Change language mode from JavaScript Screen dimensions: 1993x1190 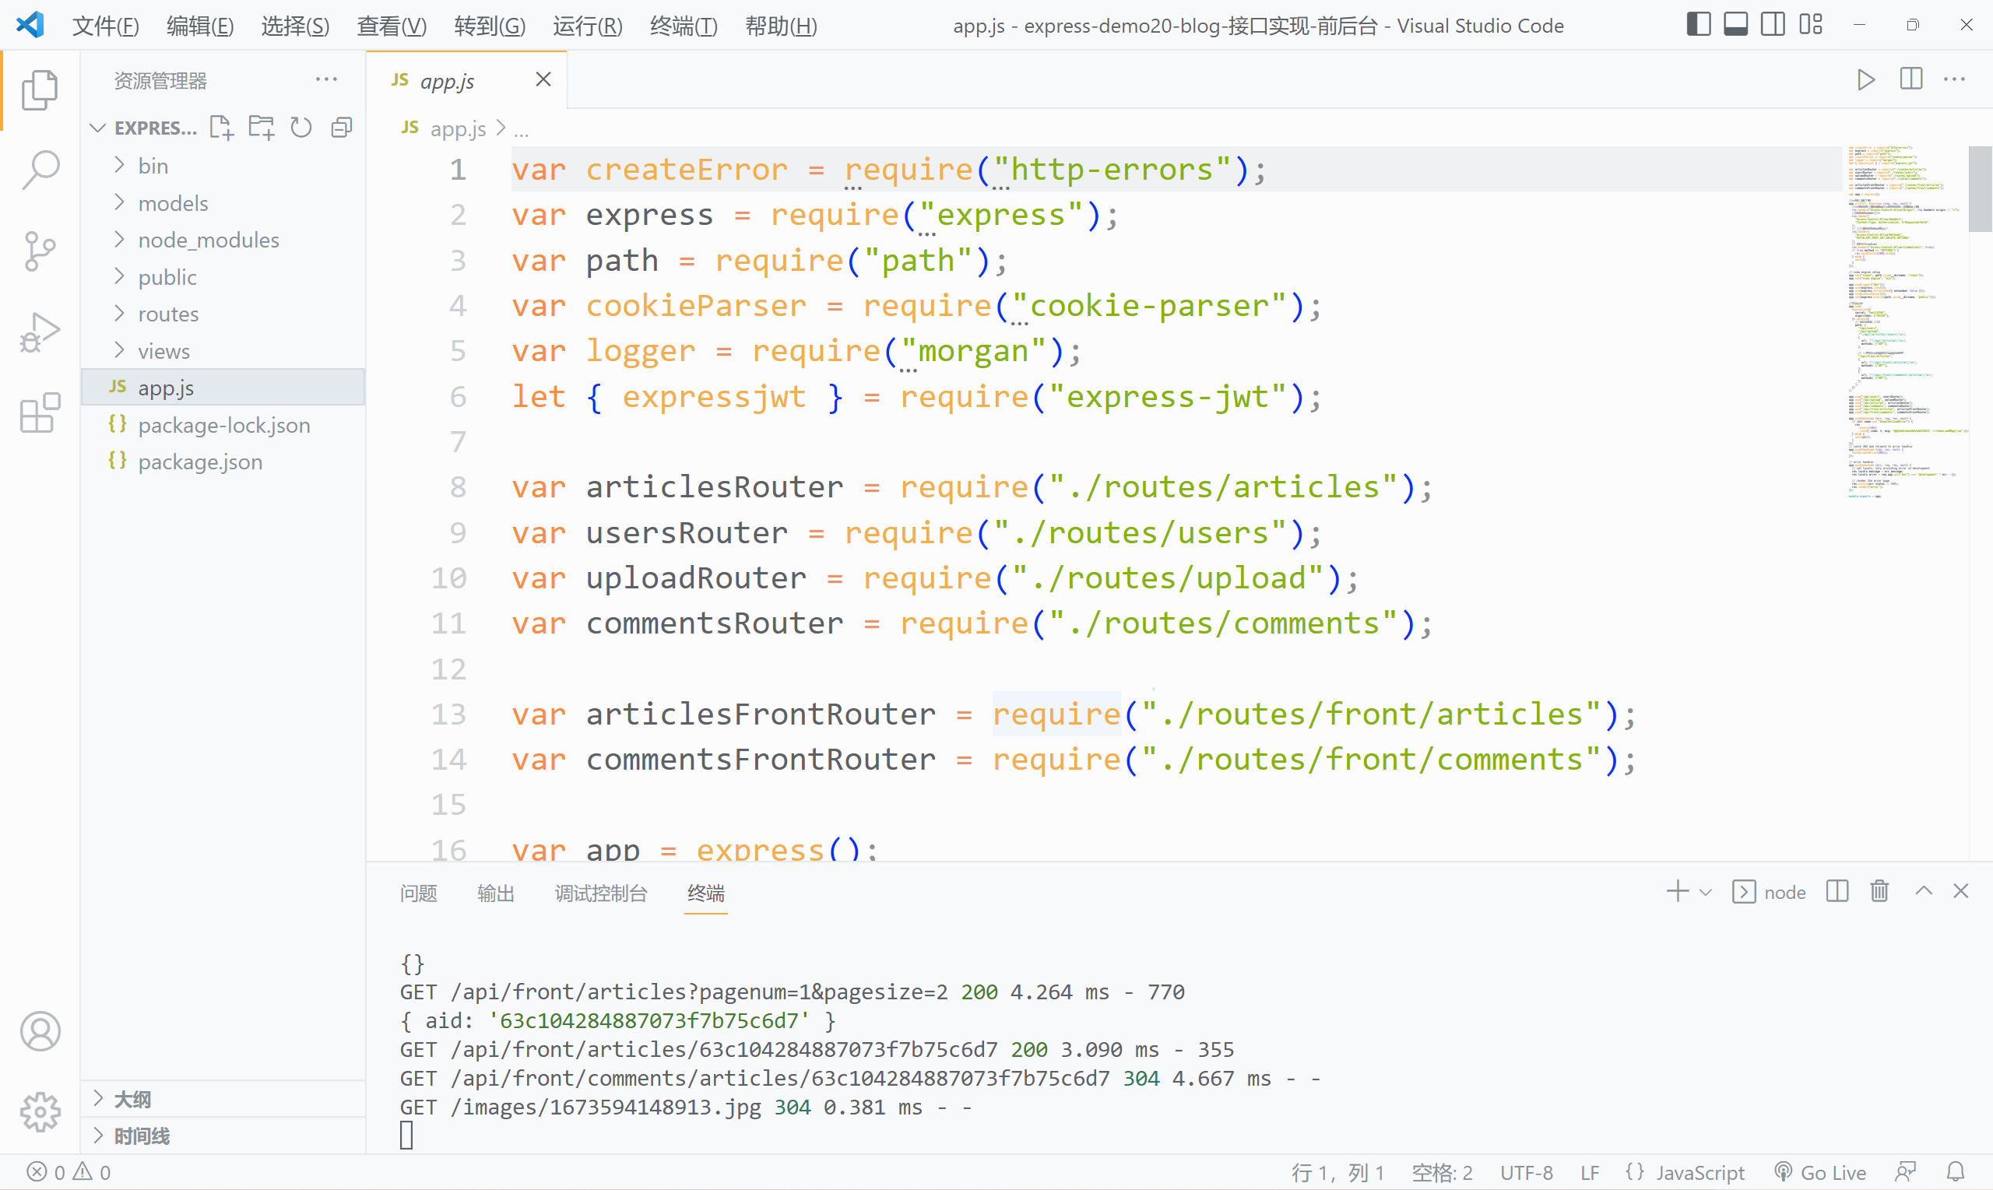point(1699,1172)
